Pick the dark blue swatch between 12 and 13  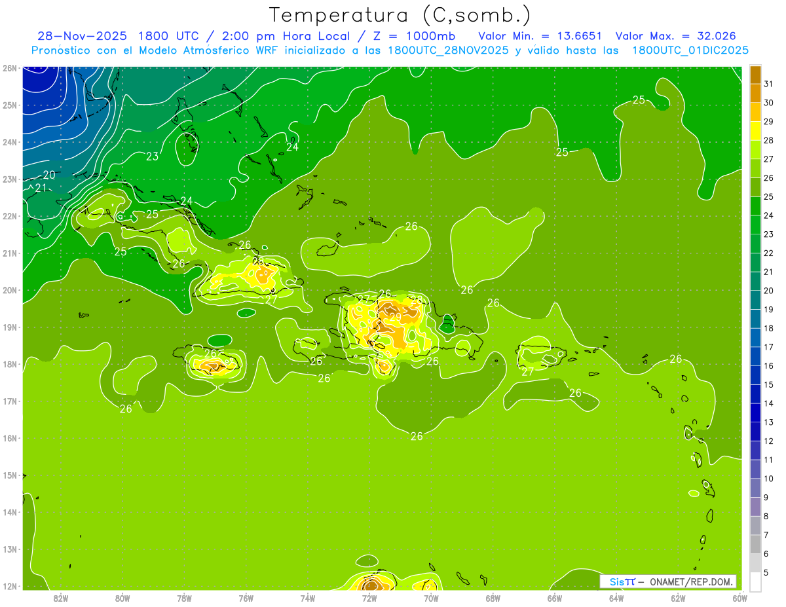[755, 432]
